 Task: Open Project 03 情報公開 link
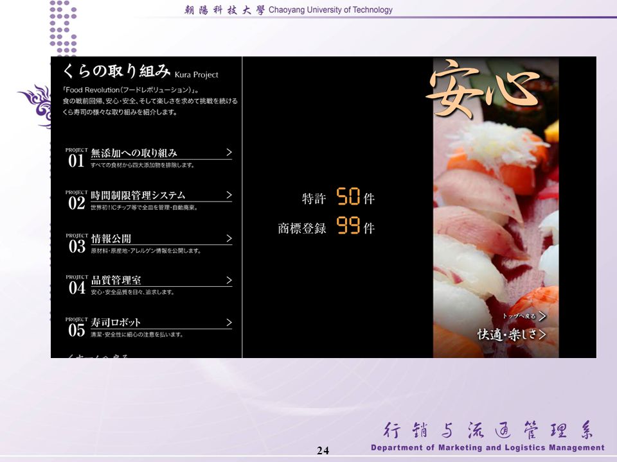(149, 243)
